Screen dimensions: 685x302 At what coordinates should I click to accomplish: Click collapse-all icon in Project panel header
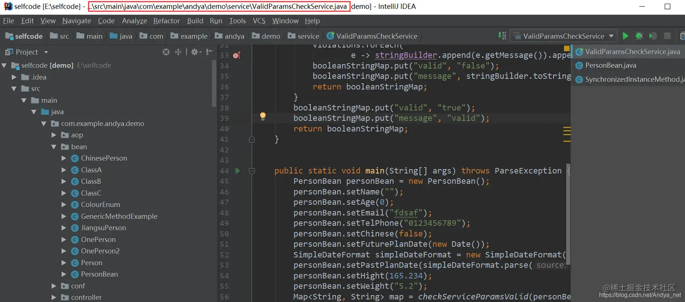[178, 52]
